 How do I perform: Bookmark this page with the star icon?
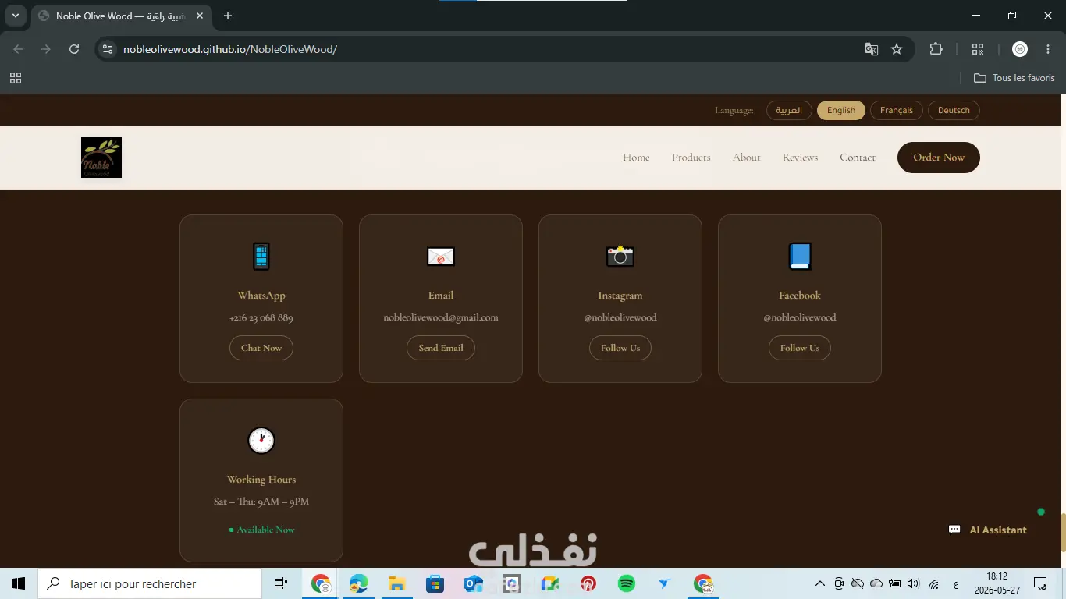[897, 49]
